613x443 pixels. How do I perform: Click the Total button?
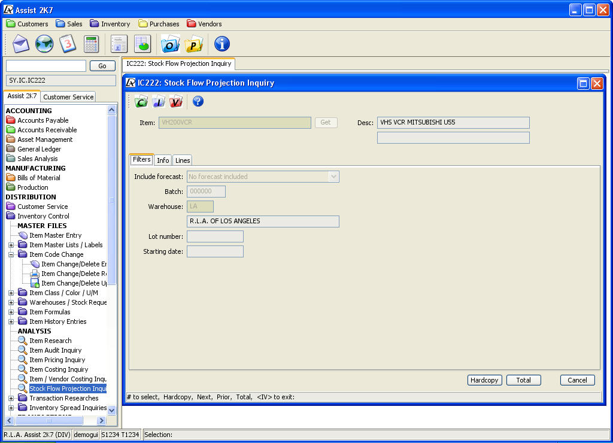coord(523,380)
